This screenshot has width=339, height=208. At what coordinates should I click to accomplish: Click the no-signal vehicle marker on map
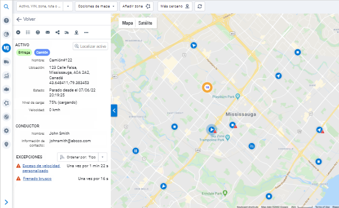point(251,146)
